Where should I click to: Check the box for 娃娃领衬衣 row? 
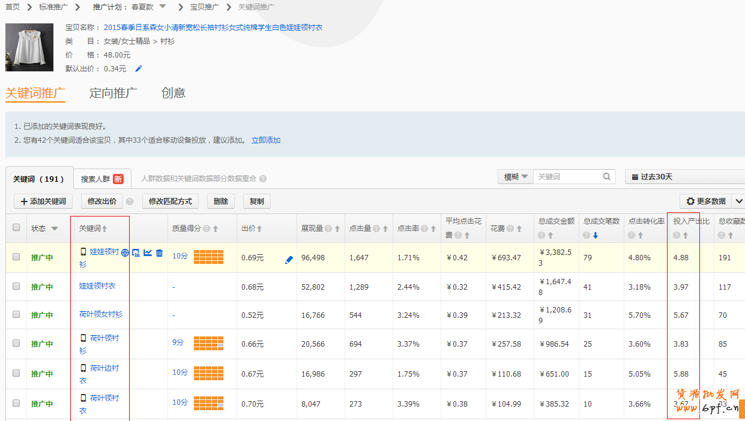[x=16, y=287]
